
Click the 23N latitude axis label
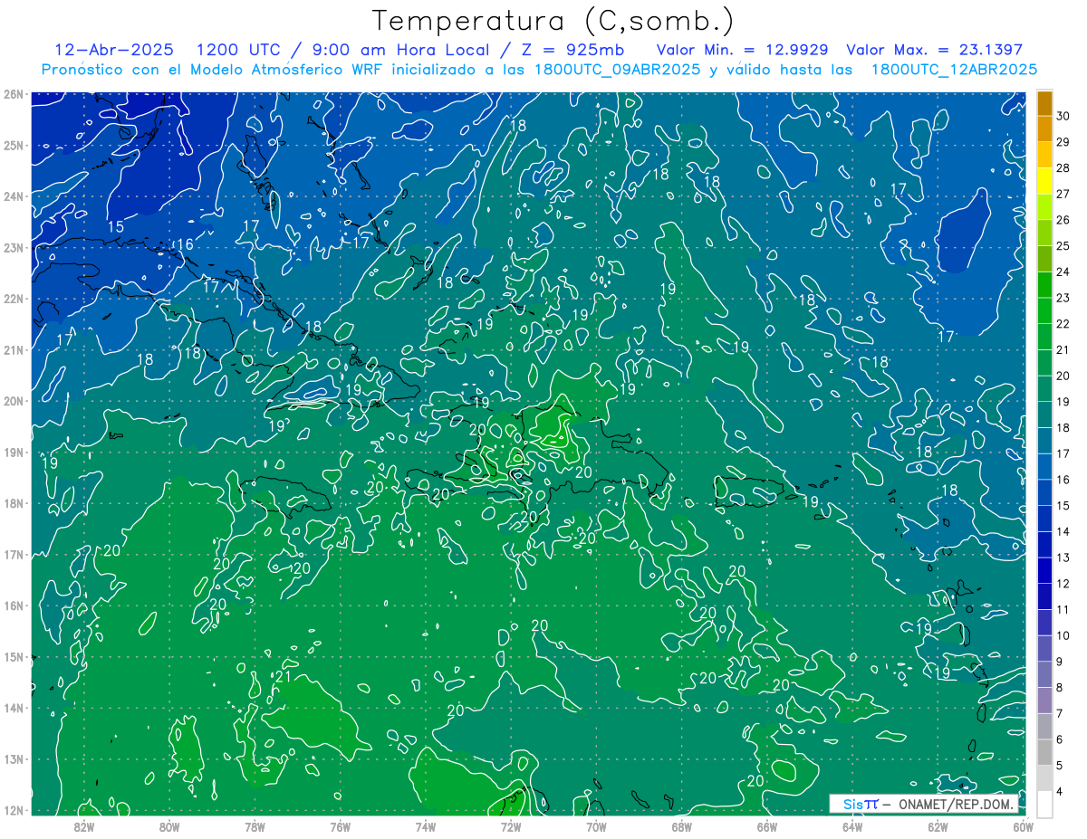tap(14, 247)
